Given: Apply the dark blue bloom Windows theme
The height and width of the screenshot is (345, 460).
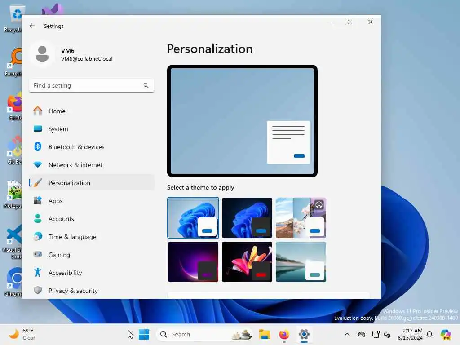Looking at the screenshot, I should click(x=247, y=218).
